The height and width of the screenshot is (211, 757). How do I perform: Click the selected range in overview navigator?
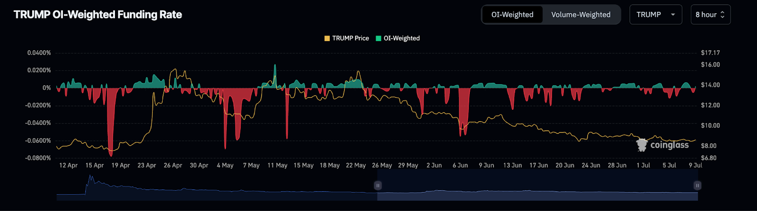click(537, 185)
